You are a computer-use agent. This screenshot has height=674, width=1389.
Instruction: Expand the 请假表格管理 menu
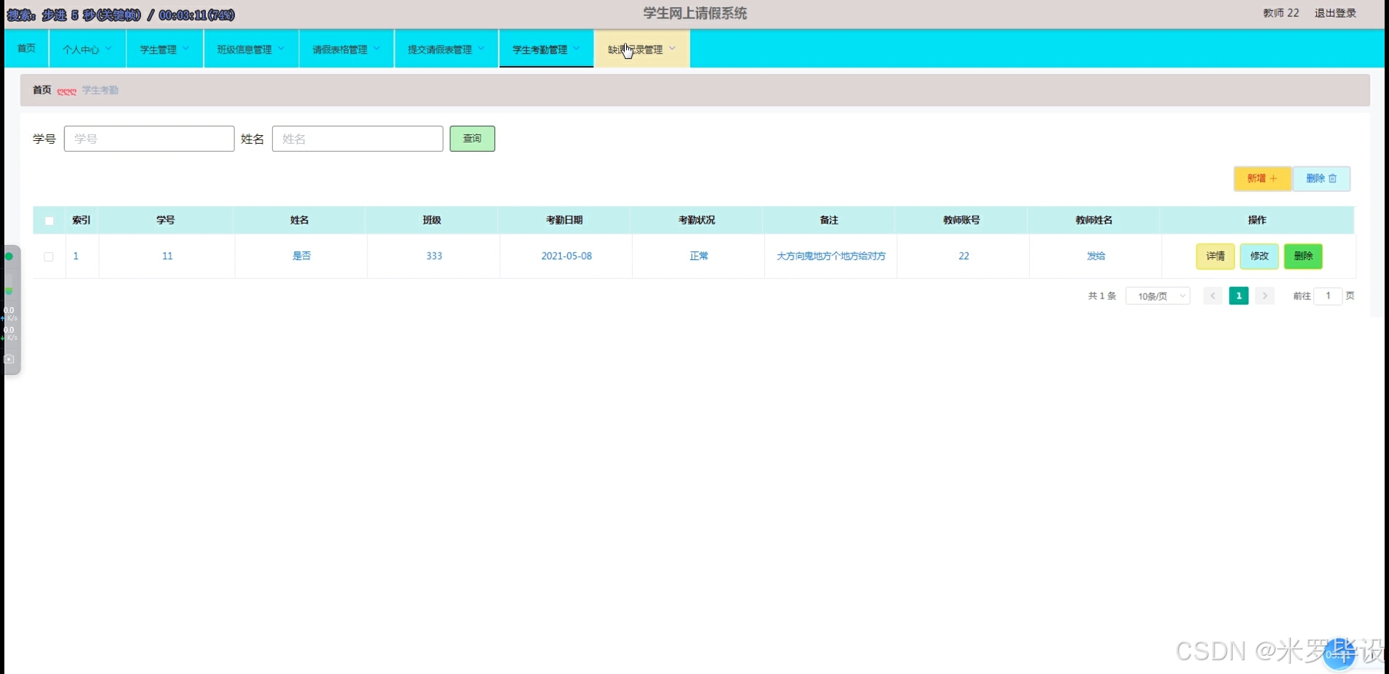[x=346, y=49]
